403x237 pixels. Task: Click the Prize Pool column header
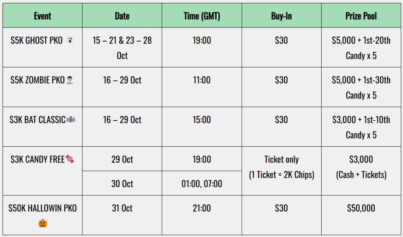(x=361, y=16)
